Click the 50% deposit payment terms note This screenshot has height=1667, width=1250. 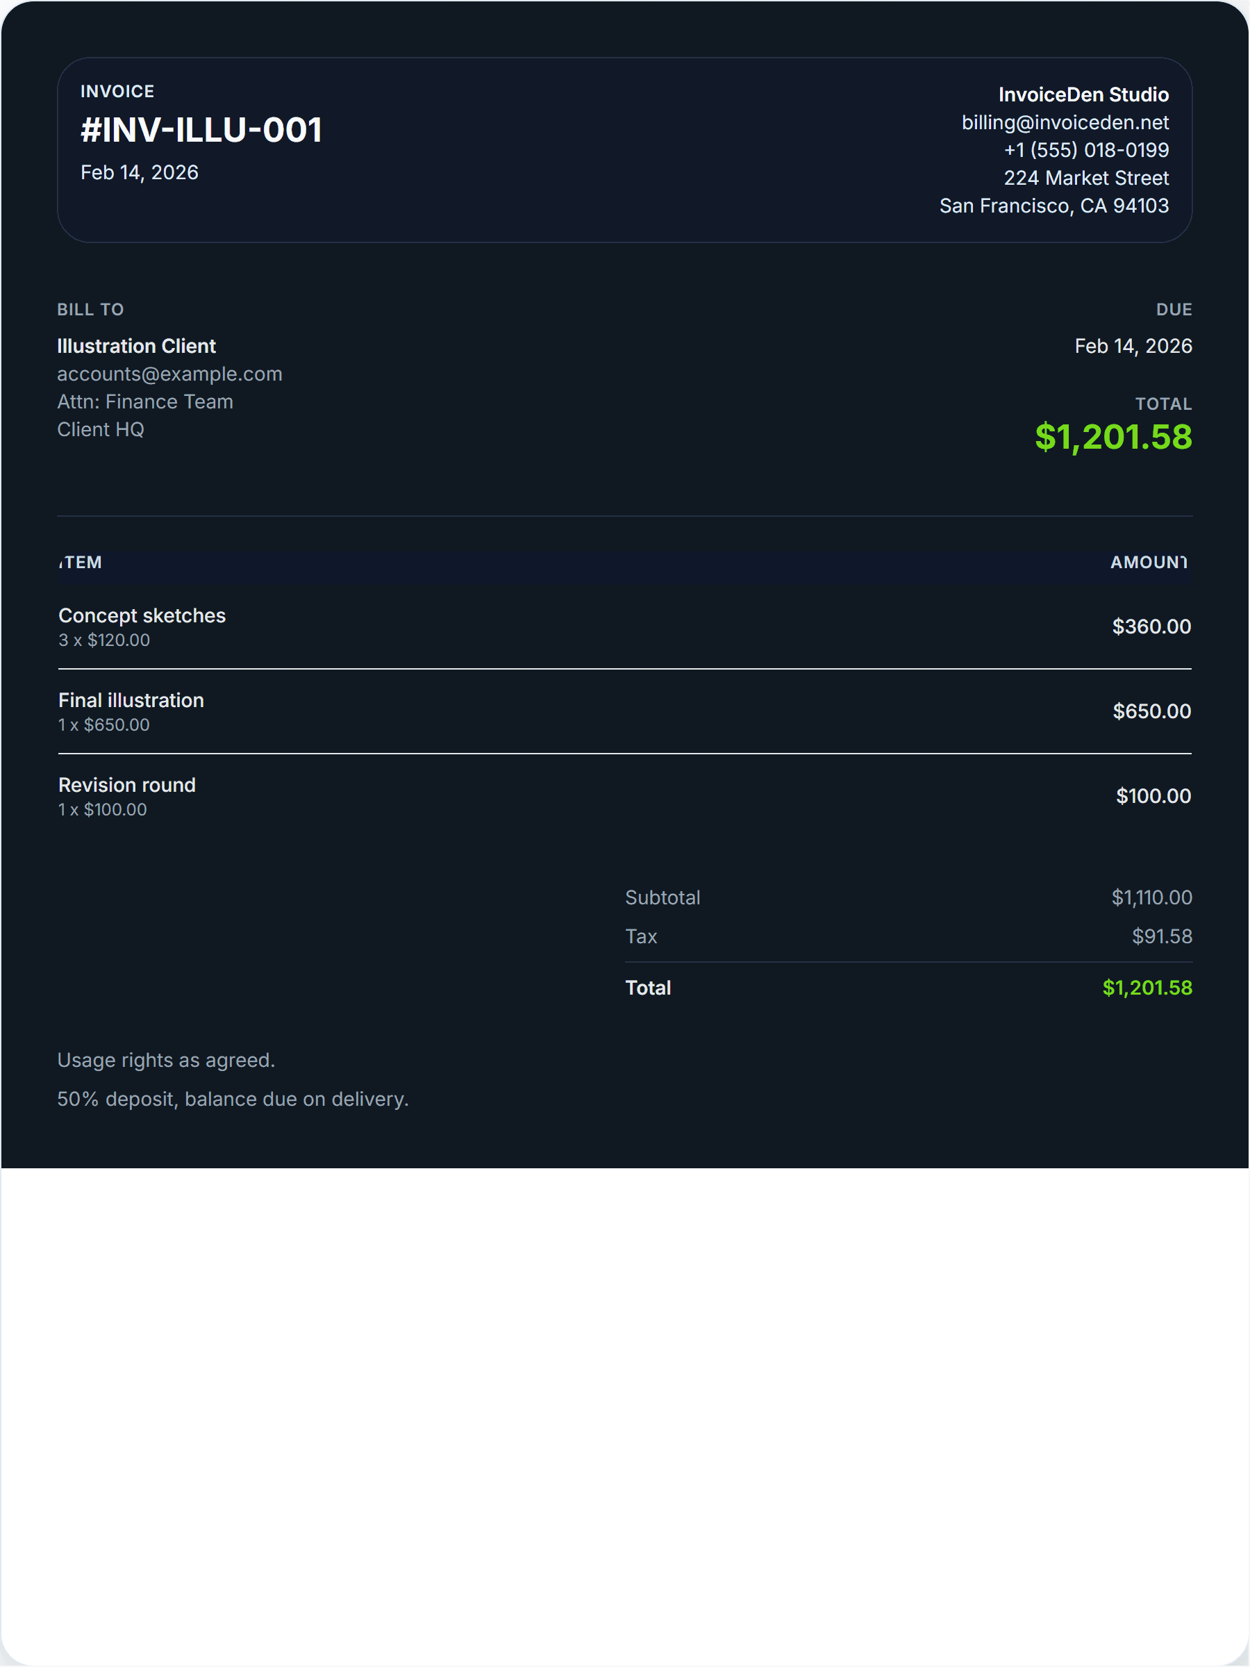point(233,1099)
